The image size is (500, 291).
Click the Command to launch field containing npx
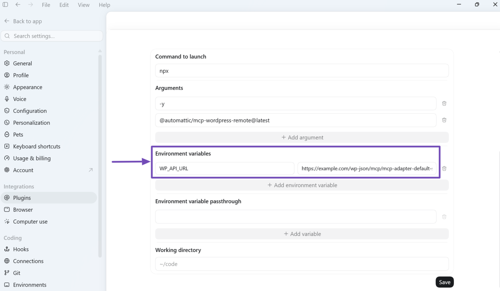302,71
